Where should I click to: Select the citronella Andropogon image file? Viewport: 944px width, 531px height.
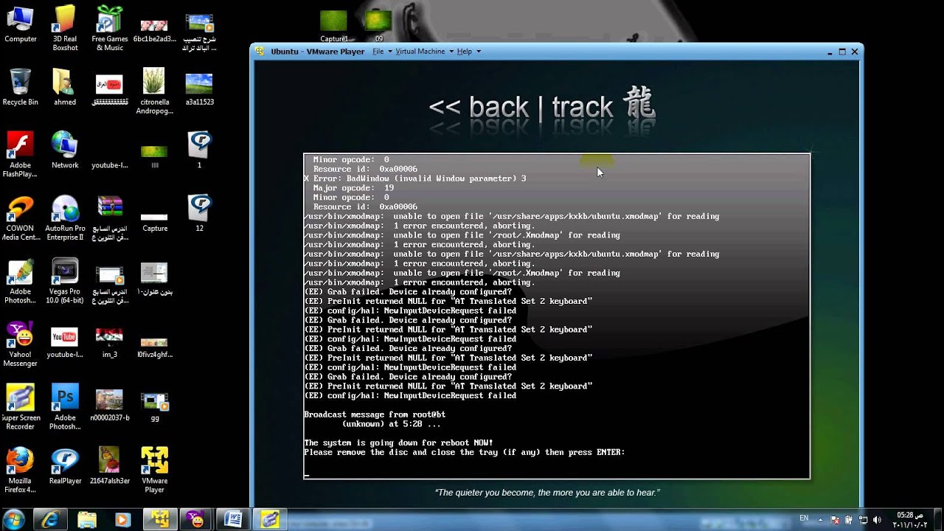tap(155, 91)
